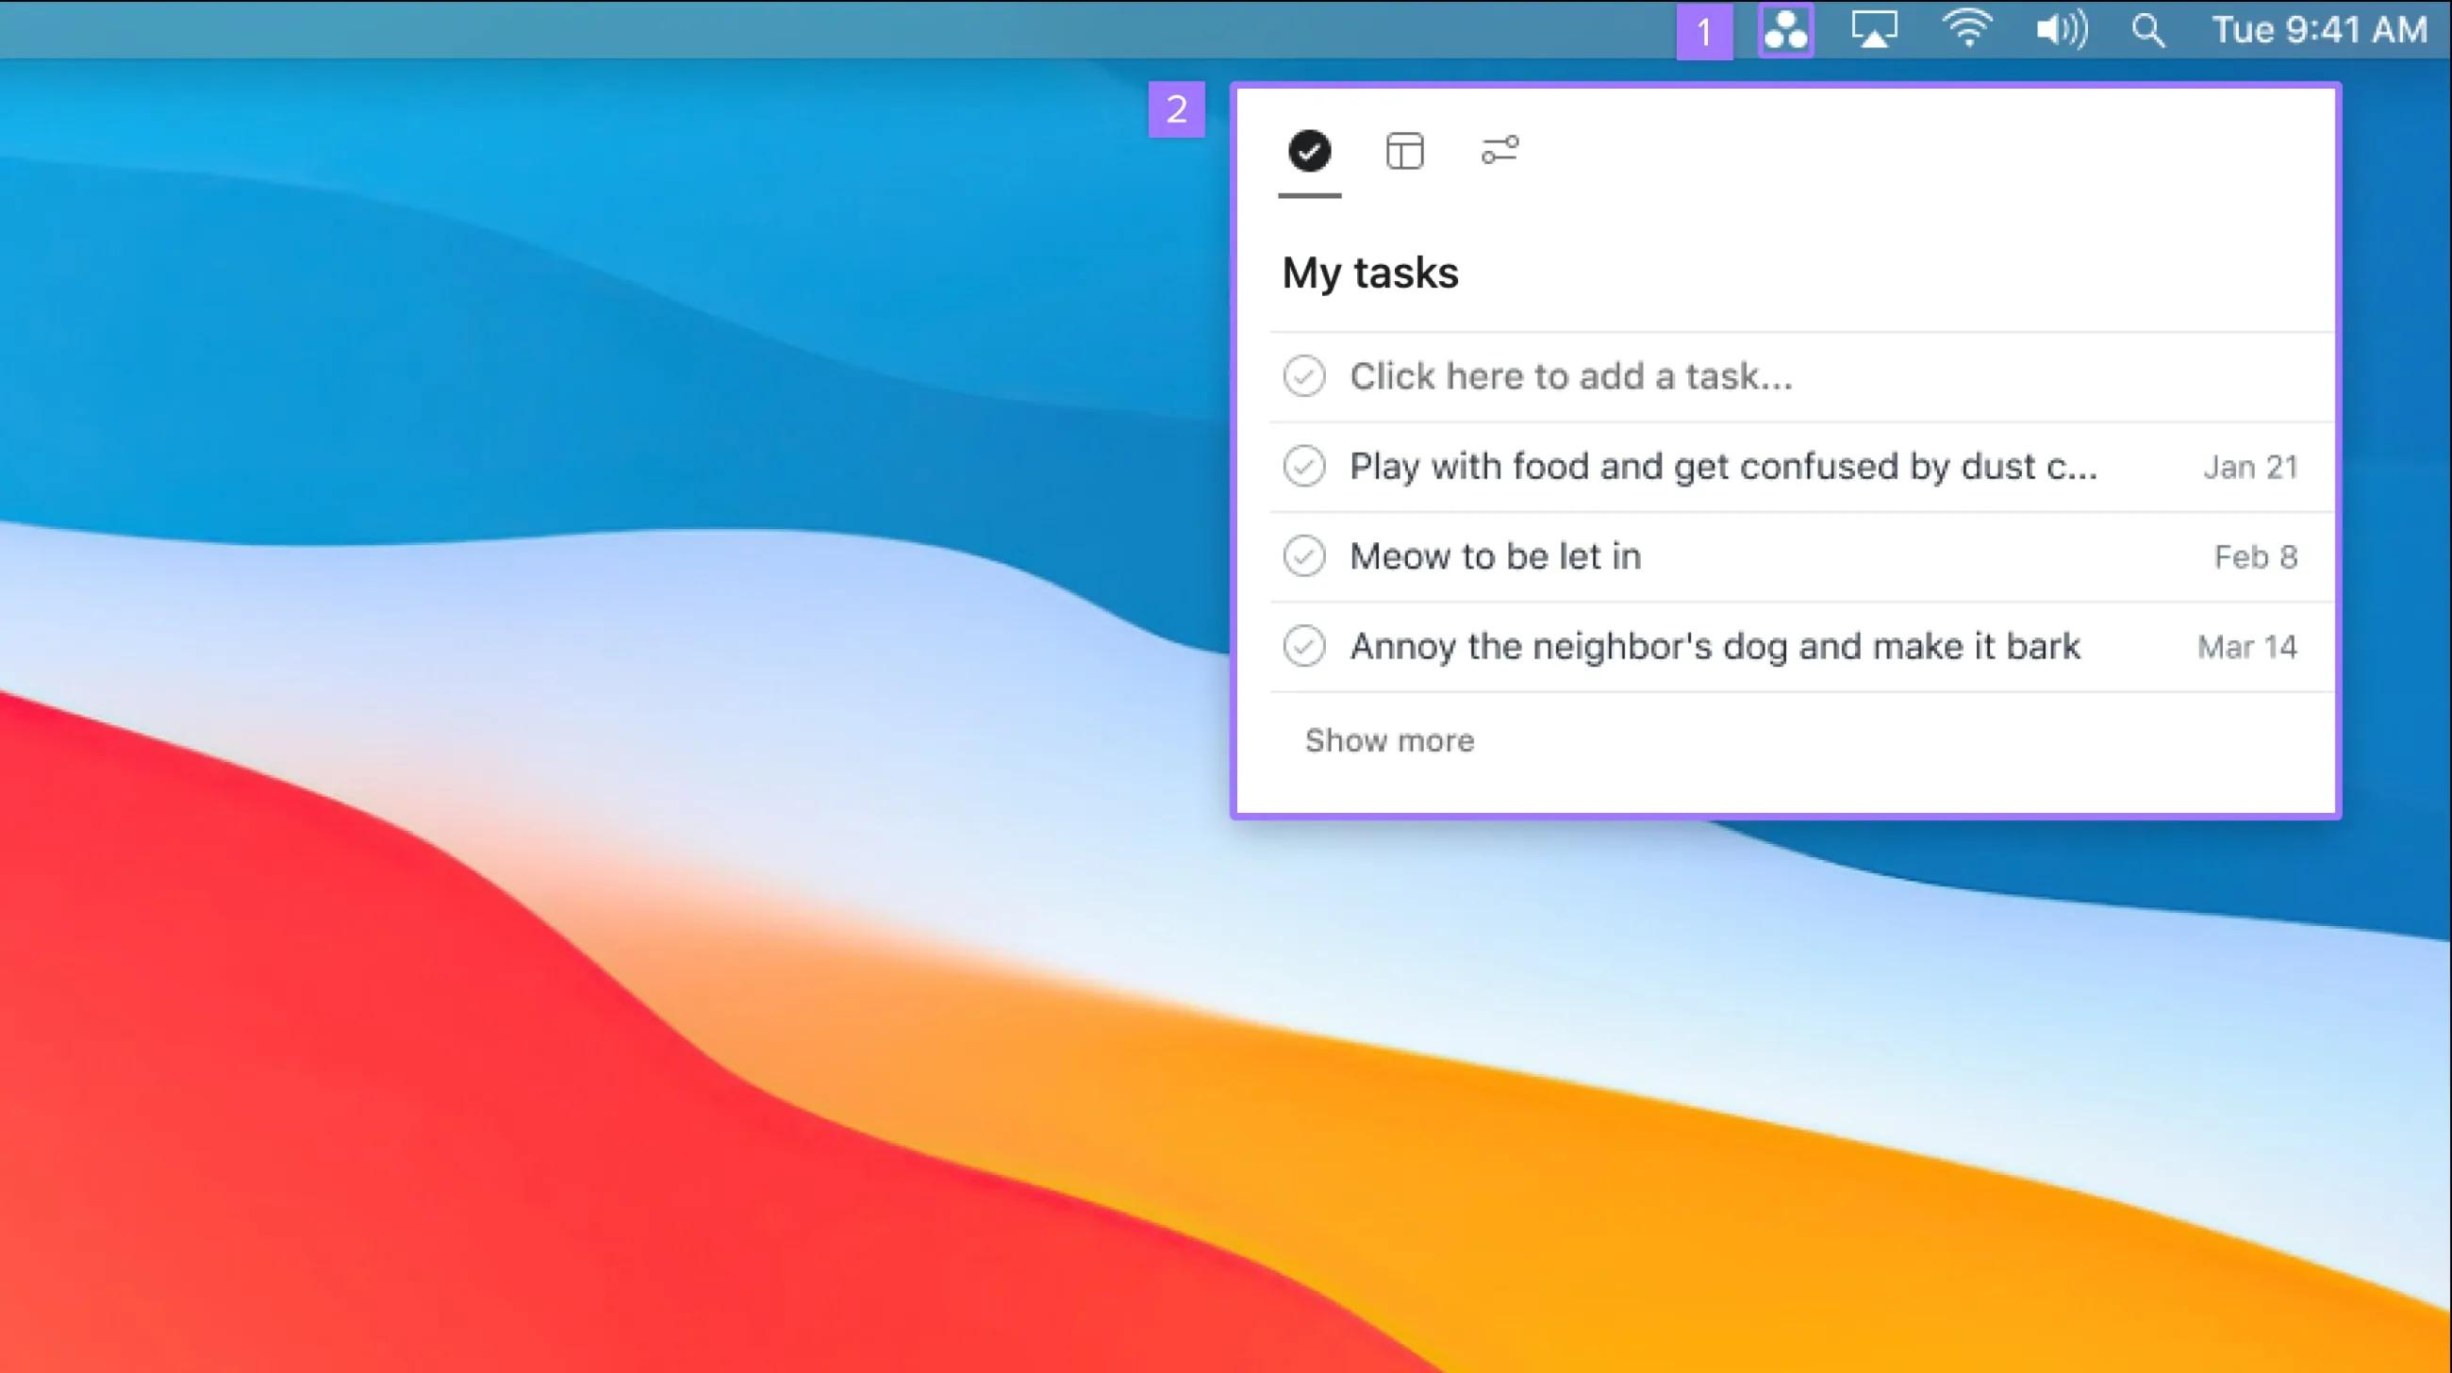2452x1373 pixels.
Task: Click the underline indicator beneath the active tab
Action: (1309, 195)
